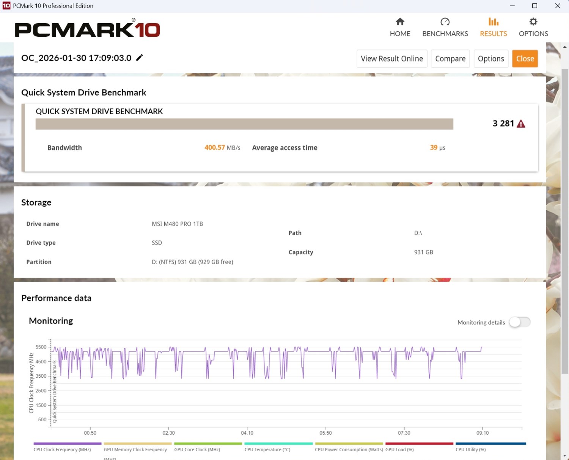Click the vertical scrollbar thumb
This screenshot has height=460, width=569.
tap(565, 221)
